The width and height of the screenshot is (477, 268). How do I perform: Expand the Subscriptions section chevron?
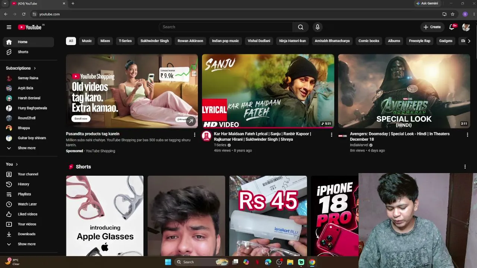pos(35,68)
